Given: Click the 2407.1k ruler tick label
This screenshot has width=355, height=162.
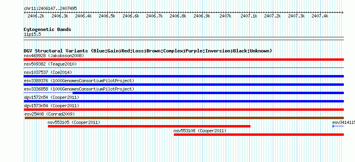Looking at the screenshot, I should pyautogui.click(x=249, y=16).
